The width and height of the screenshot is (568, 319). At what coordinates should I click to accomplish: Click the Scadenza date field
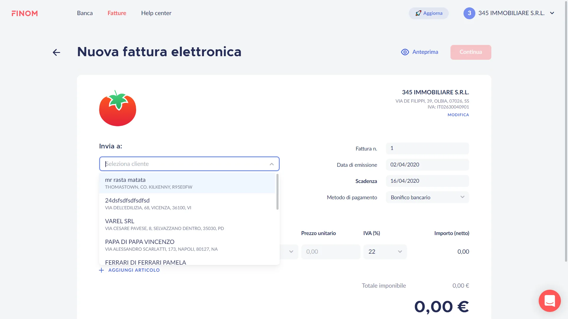[x=427, y=181]
